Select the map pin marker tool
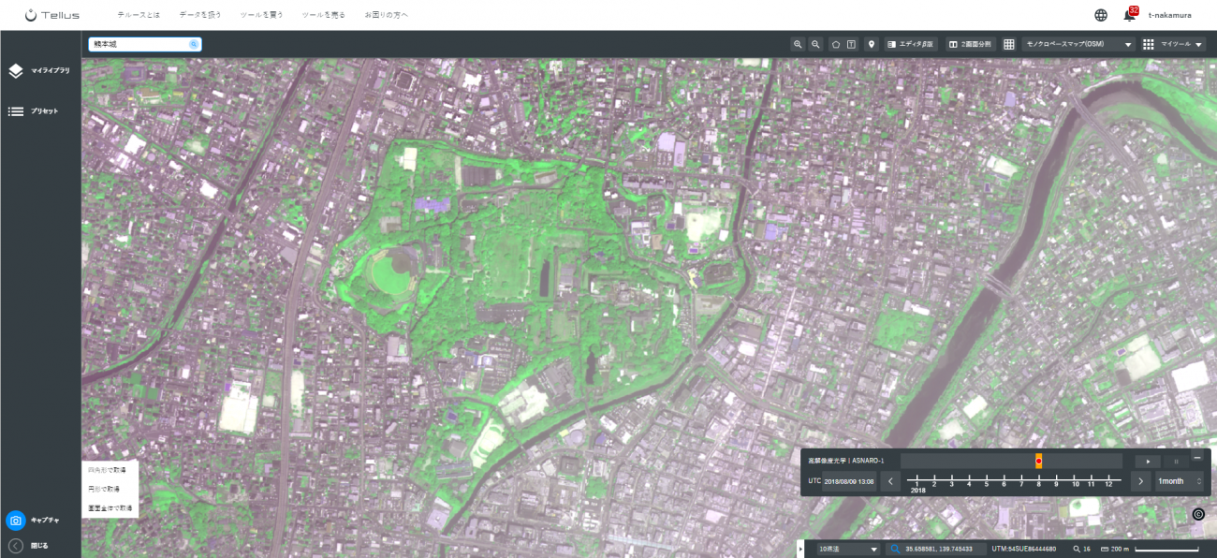This screenshot has height=558, width=1217. (x=871, y=44)
